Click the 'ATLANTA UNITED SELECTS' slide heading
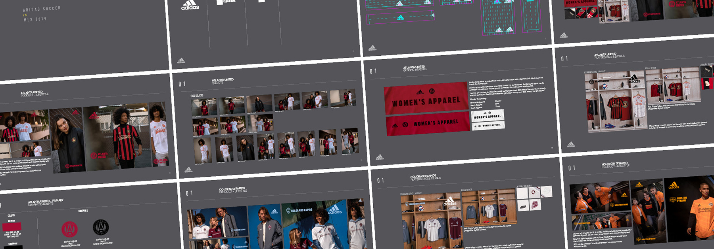The width and height of the screenshot is (714, 249). click(223, 81)
